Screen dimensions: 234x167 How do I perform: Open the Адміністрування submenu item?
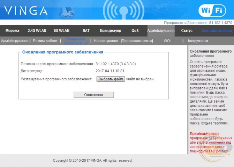click(x=15, y=41)
